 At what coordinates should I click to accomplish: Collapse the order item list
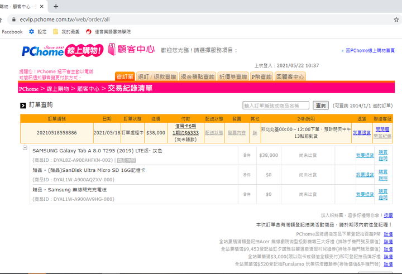coord(25,147)
